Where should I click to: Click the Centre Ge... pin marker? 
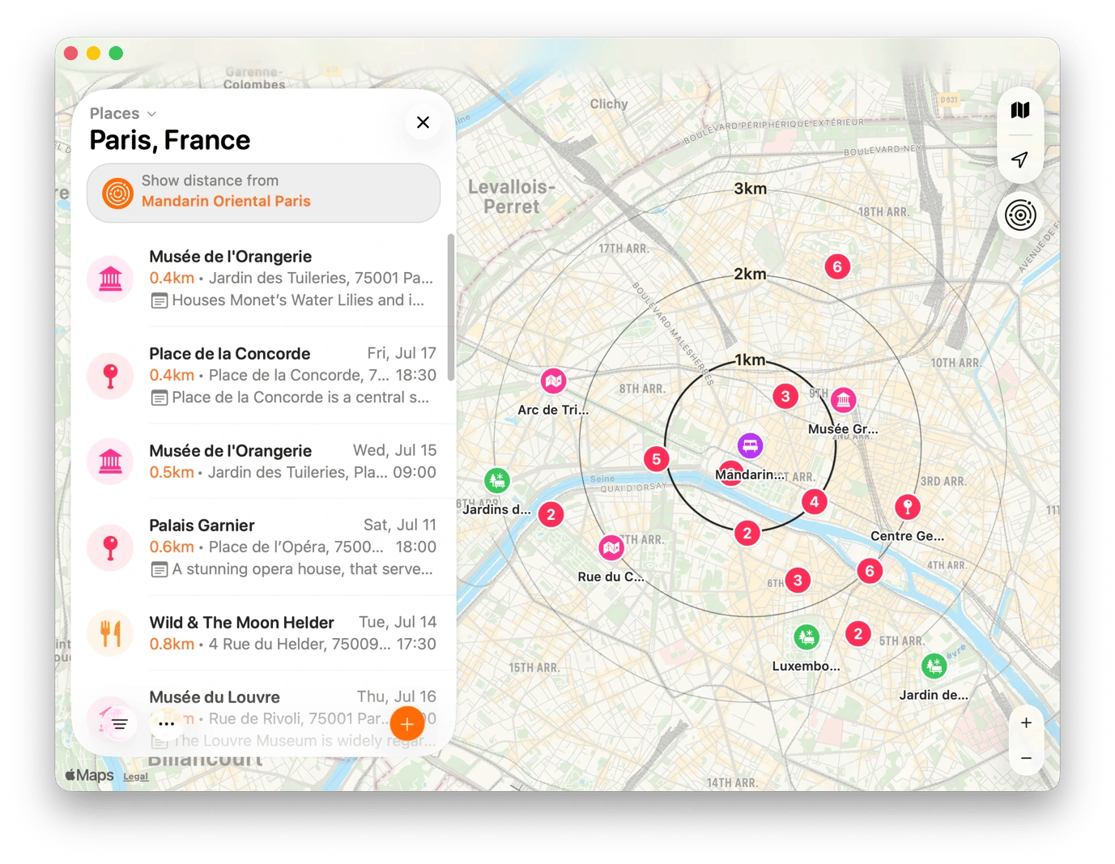pos(908,507)
